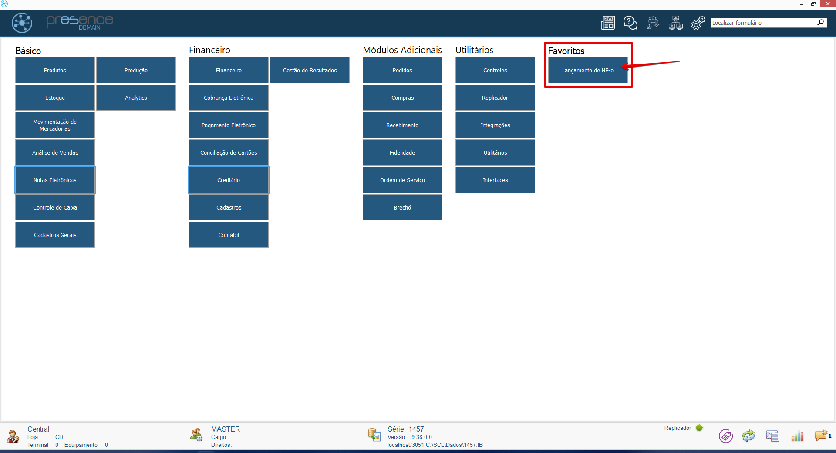Open the Produtos module
Screen dimensions: 836x453
pos(55,70)
